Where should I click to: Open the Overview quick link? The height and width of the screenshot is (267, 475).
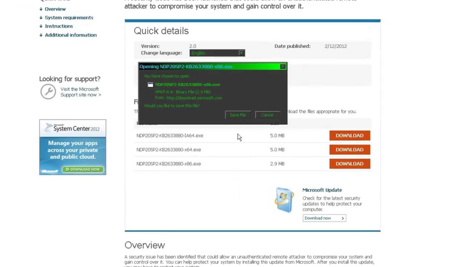pyautogui.click(x=55, y=9)
